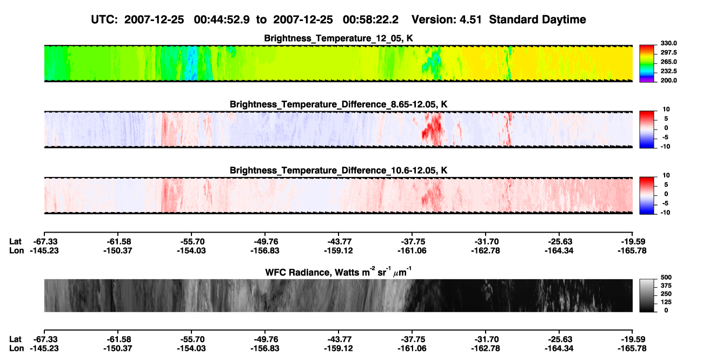Click the 125 label on the WFC colorbar
The height and width of the screenshot is (360, 703).
(666, 302)
